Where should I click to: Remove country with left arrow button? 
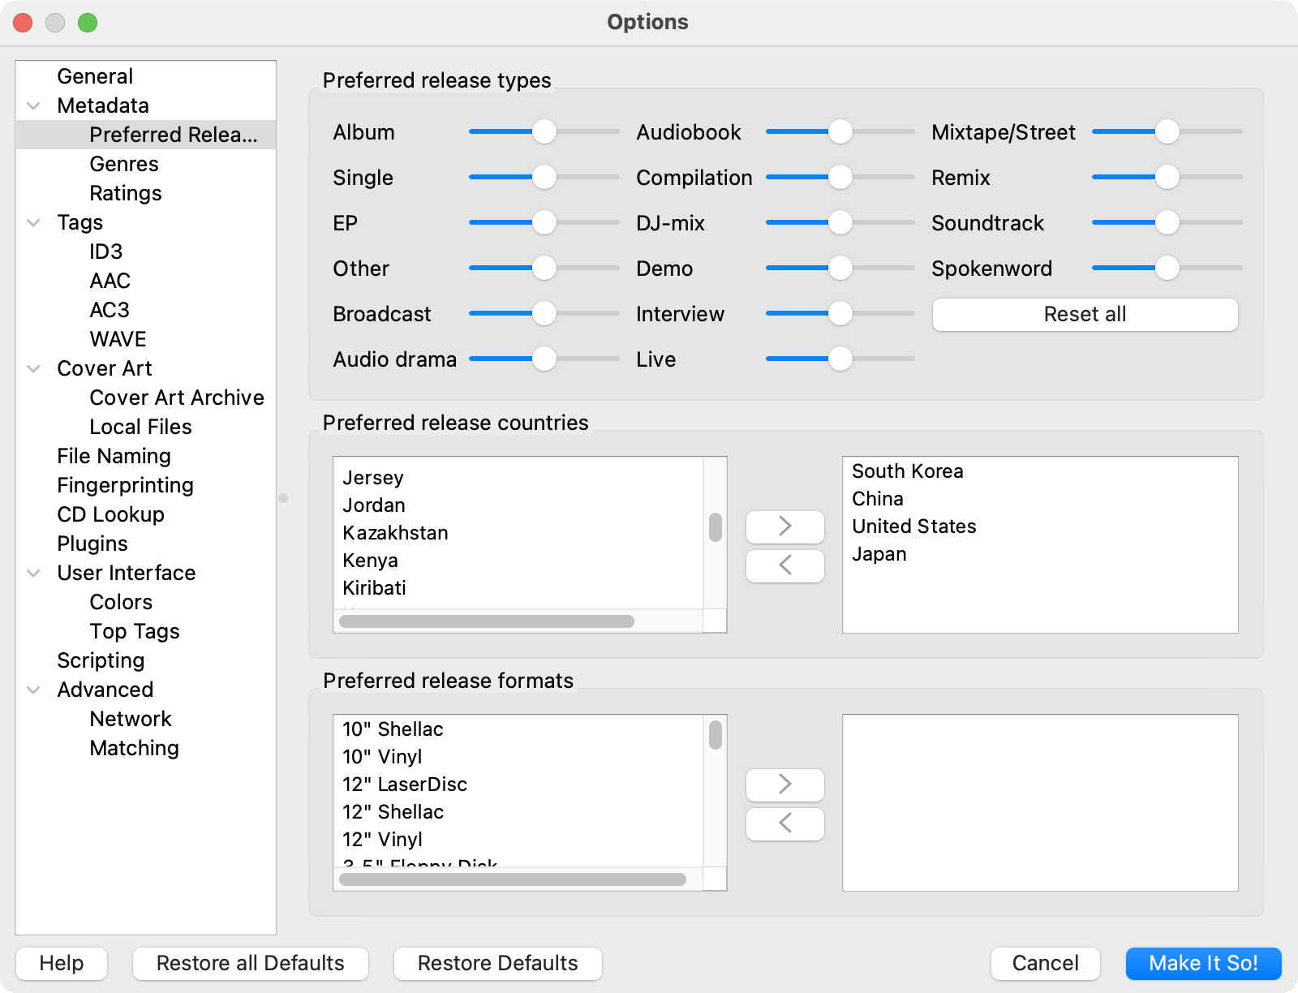784,565
